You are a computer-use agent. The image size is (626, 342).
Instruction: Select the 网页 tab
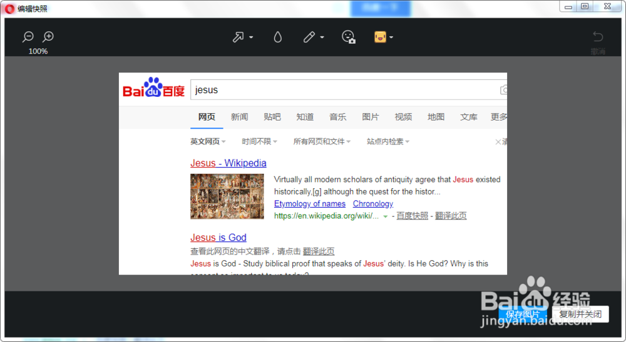coord(207,117)
